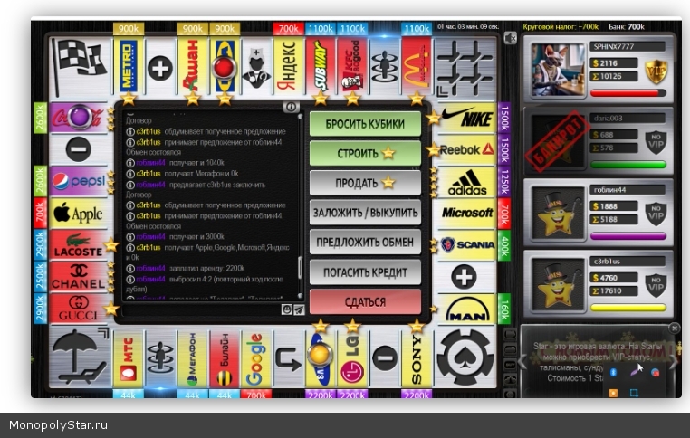Select the KFC property cell

(352, 68)
